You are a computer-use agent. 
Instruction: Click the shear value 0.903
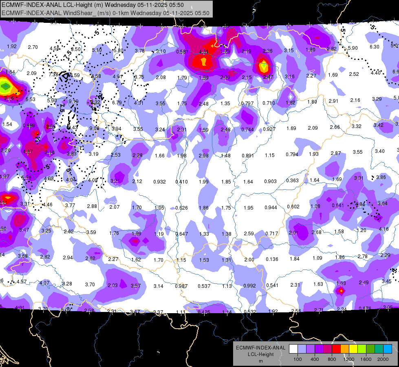click(270, 181)
